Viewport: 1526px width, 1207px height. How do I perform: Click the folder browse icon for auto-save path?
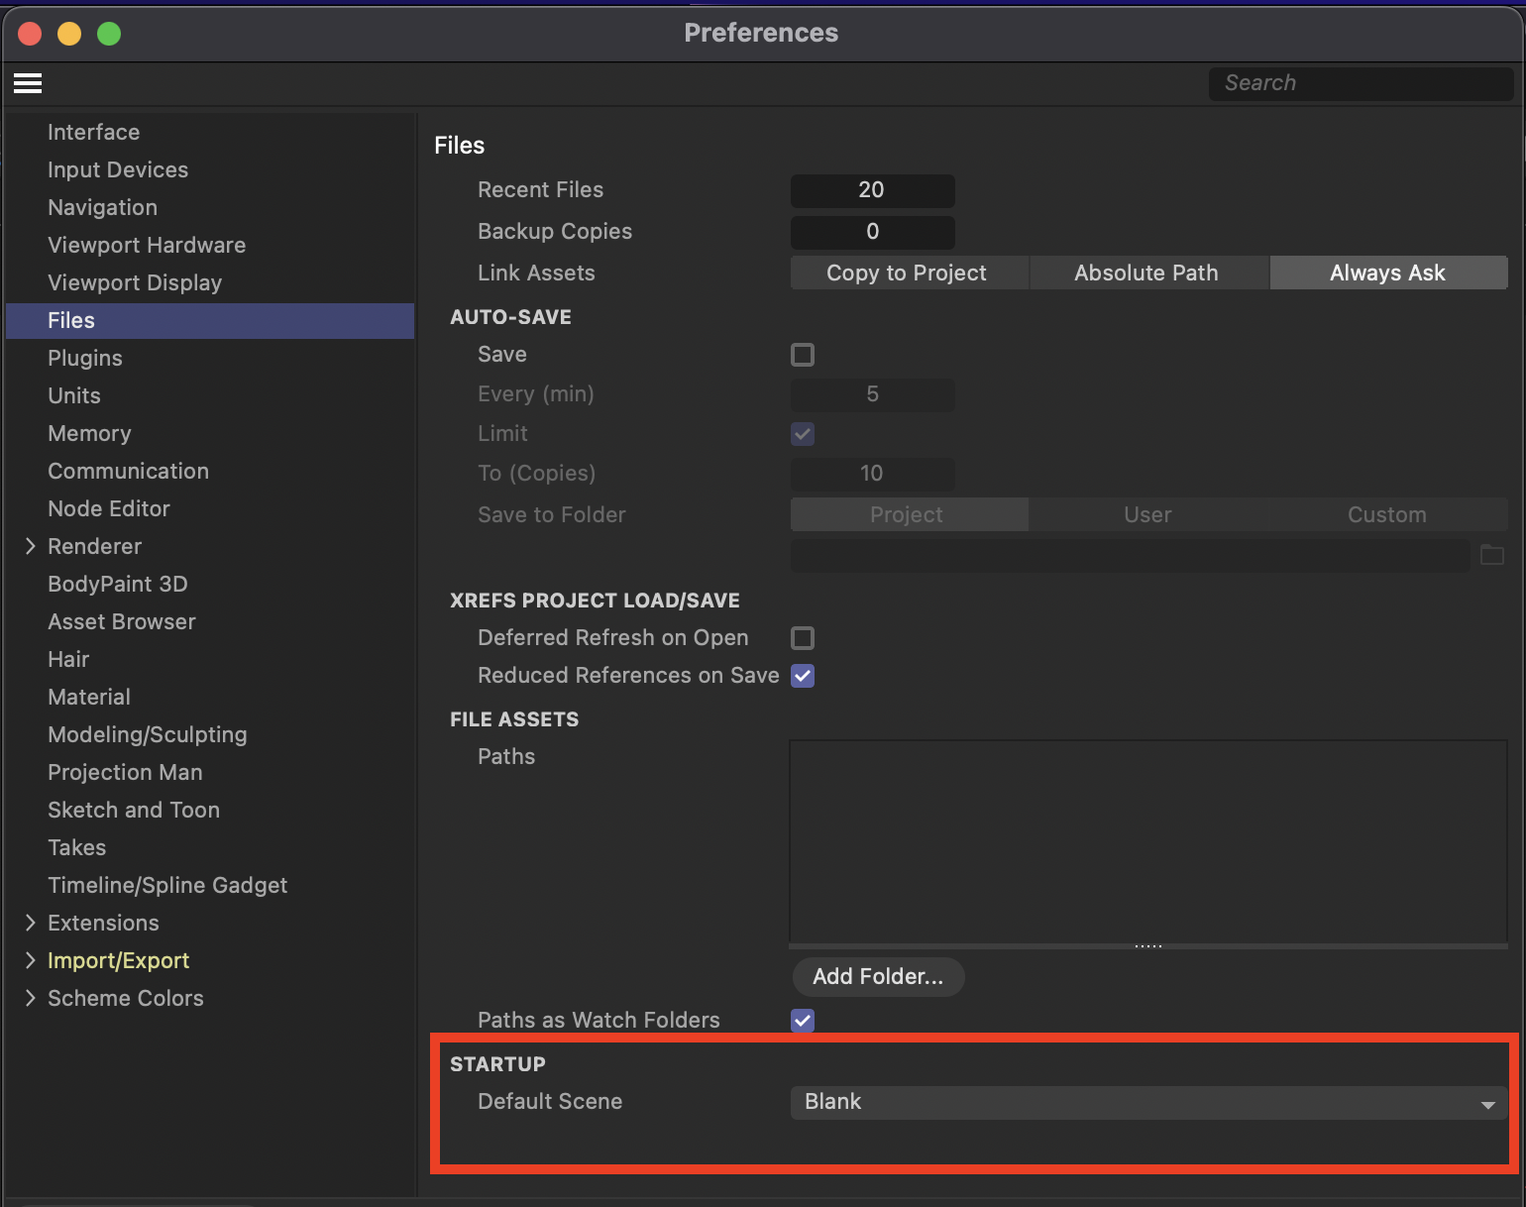[x=1491, y=555]
